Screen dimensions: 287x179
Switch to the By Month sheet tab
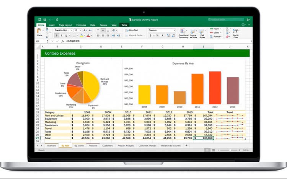click(79, 146)
